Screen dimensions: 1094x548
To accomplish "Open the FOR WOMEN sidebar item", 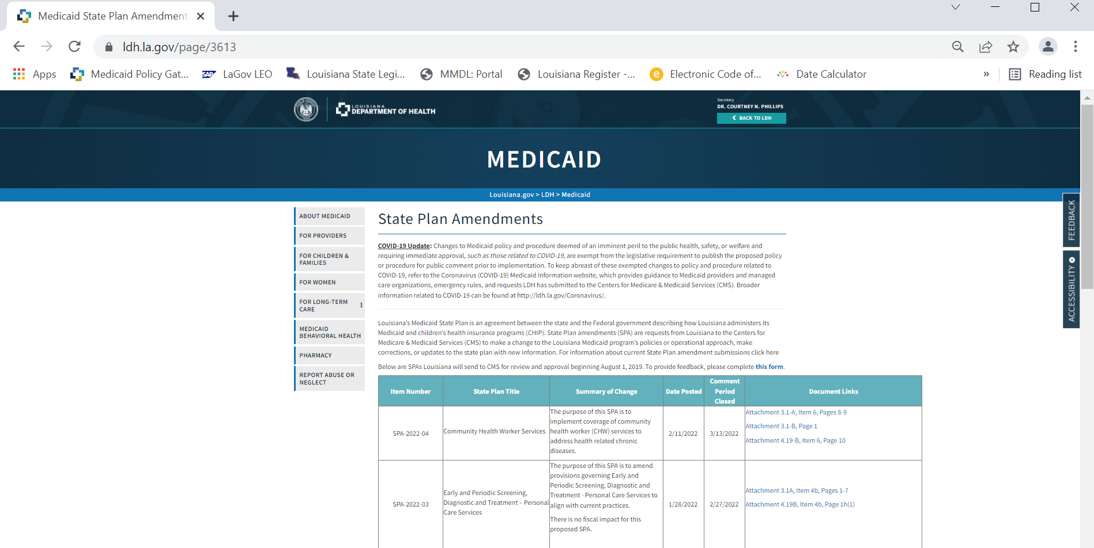I will coord(330,282).
